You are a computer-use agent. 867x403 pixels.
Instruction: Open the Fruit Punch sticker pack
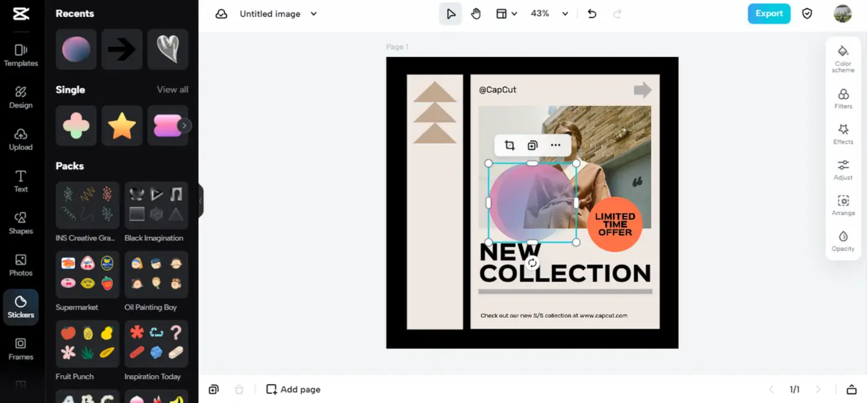[x=87, y=344]
